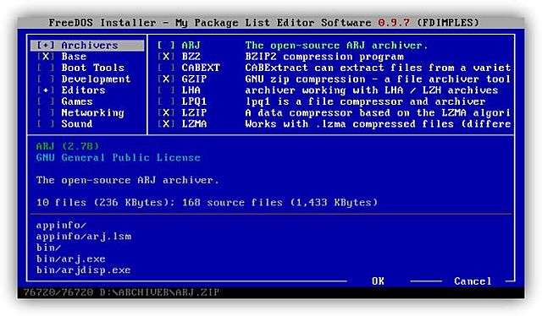Click the FreeDOS Installer title bar text
Viewport: 542px width, 316px height.
(264, 23)
